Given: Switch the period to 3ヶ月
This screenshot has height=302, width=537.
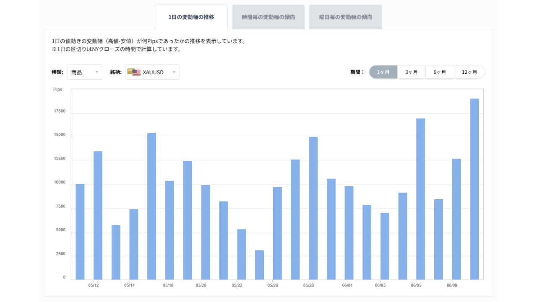Looking at the screenshot, I should (412, 72).
